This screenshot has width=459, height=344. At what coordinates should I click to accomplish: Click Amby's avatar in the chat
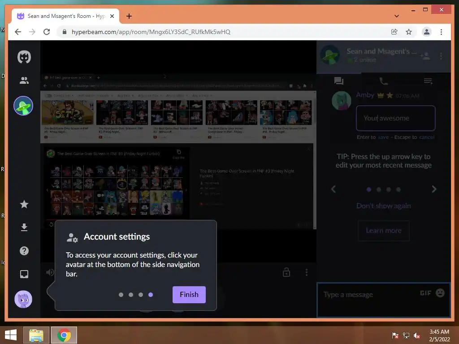[x=341, y=101]
